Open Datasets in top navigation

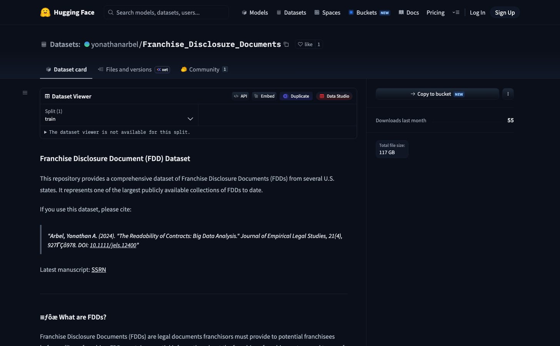pyautogui.click(x=291, y=12)
